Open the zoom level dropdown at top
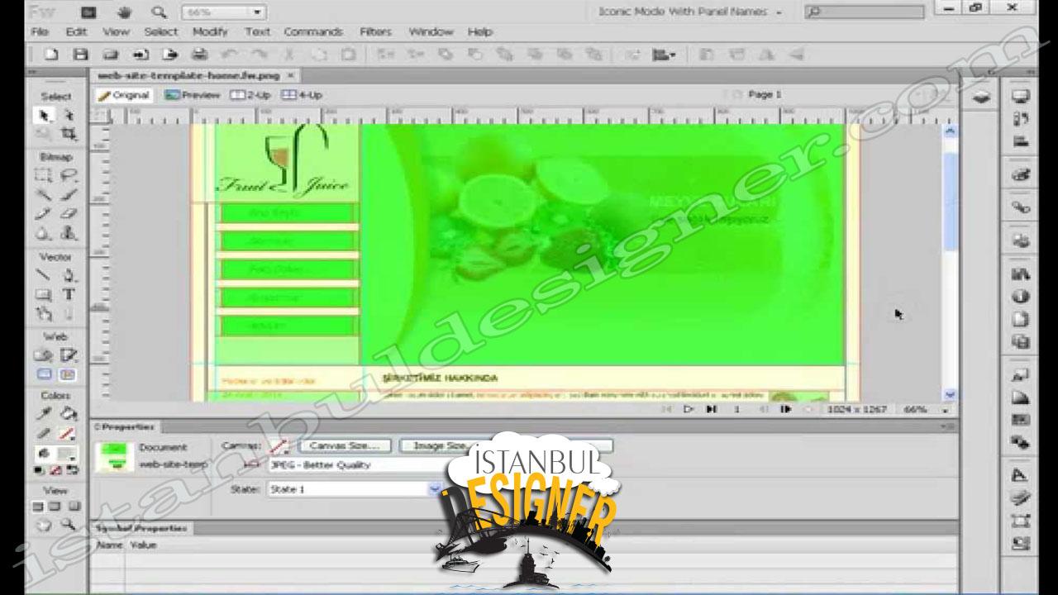 257,12
